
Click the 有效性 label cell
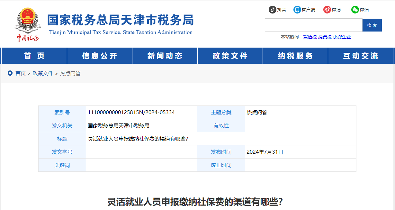[221, 125]
